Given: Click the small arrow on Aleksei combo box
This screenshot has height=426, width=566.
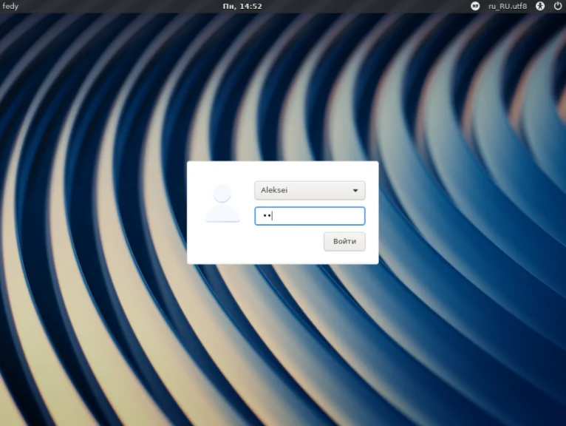Looking at the screenshot, I should tap(355, 191).
